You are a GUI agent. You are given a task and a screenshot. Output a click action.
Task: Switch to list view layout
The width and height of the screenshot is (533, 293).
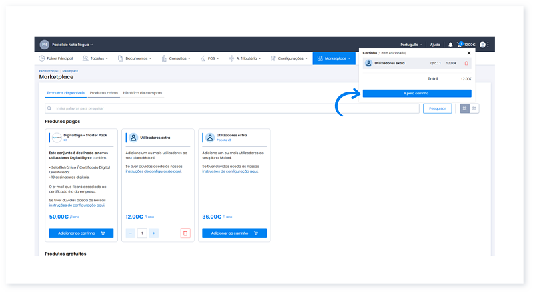(474, 108)
